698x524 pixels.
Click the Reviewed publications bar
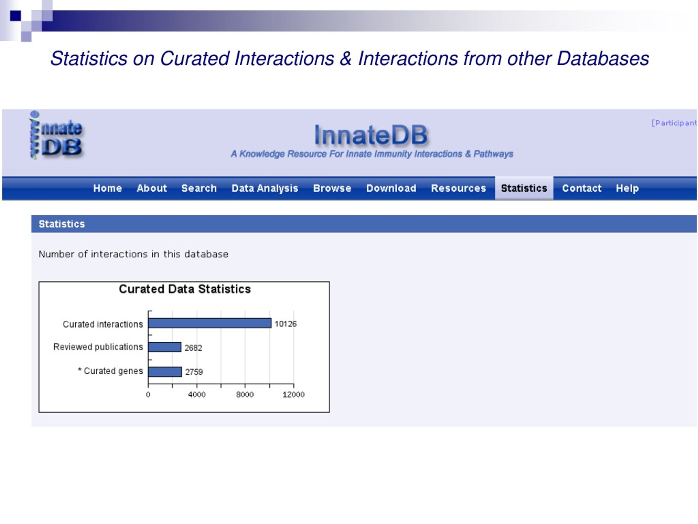(x=165, y=347)
